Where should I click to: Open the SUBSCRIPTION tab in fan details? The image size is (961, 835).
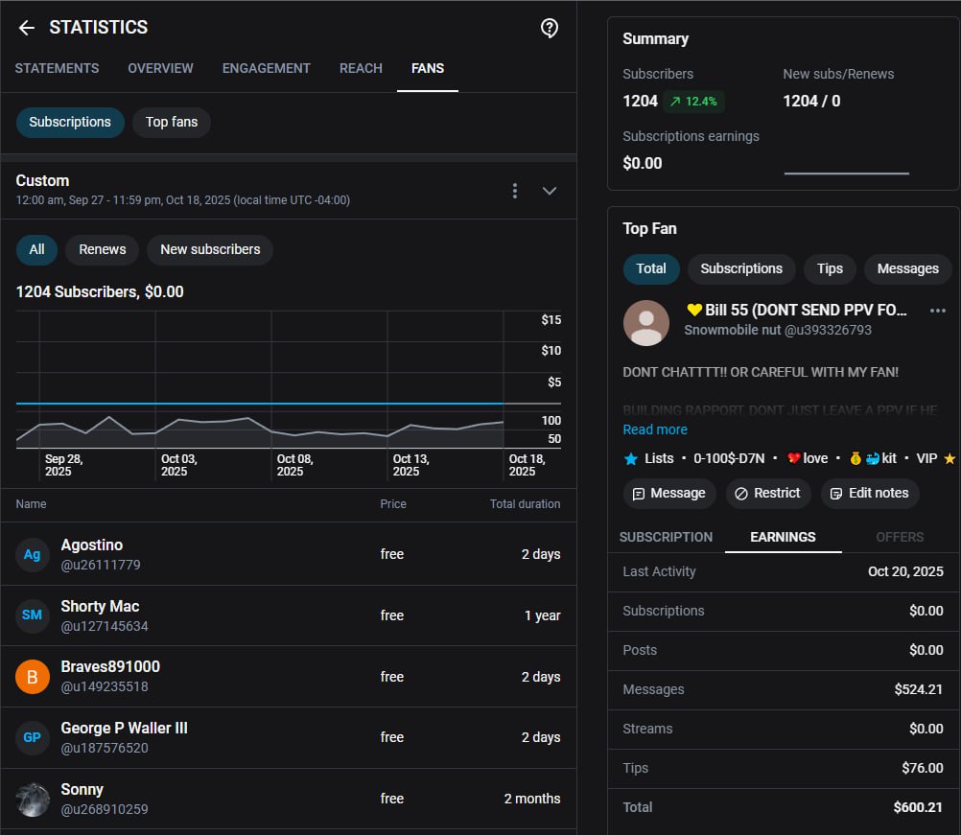(666, 537)
